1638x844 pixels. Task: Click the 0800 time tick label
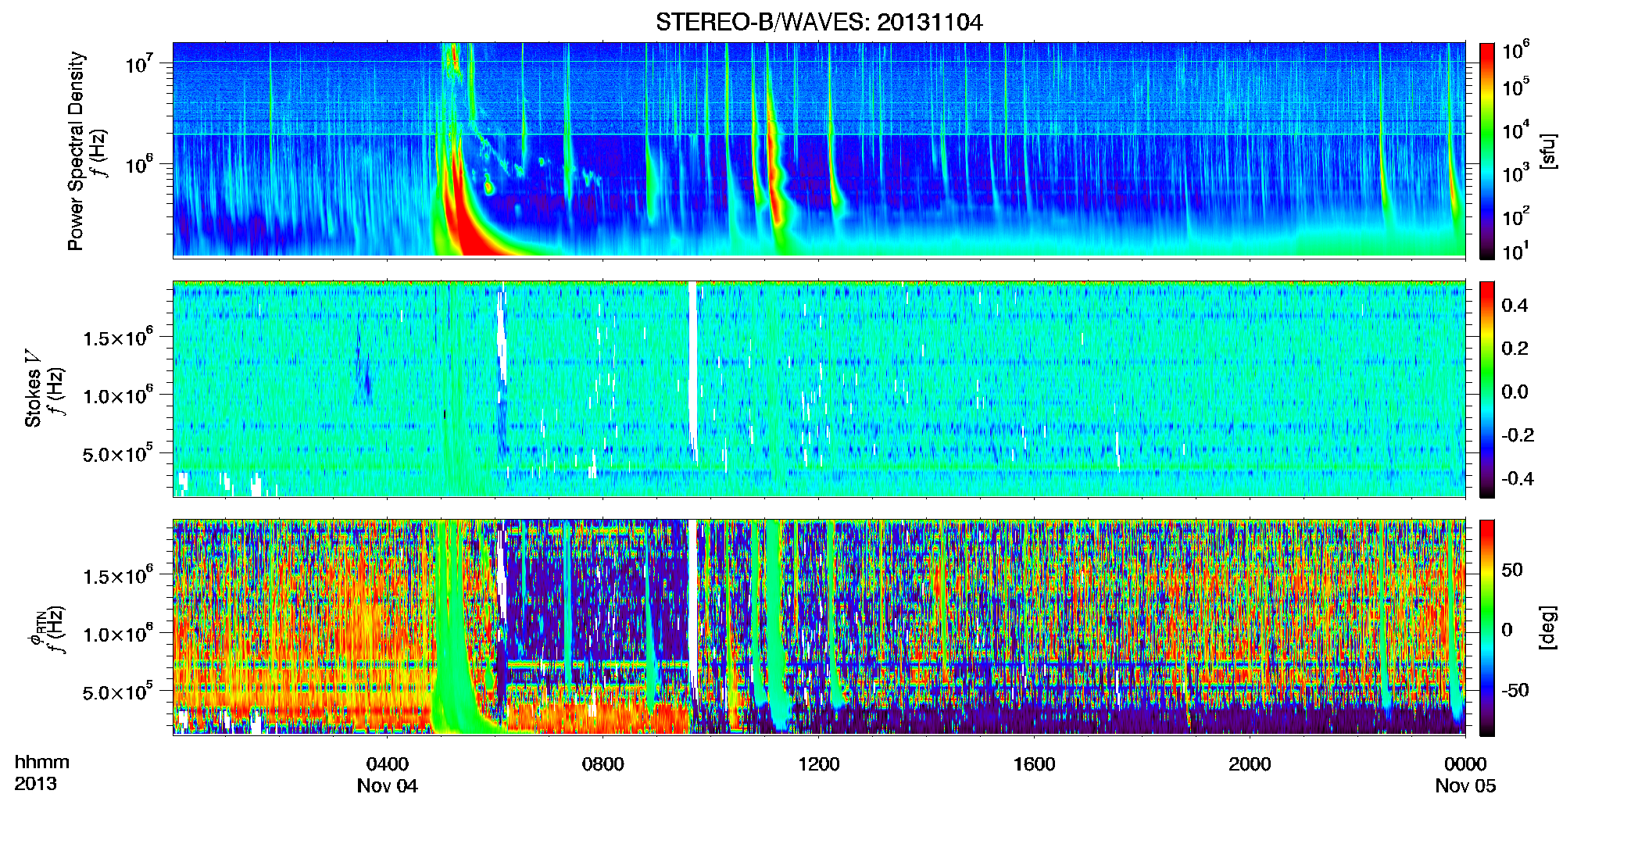pos(603,764)
